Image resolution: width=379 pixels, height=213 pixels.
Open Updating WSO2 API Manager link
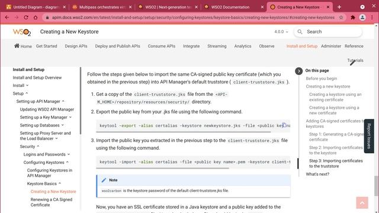(47, 109)
